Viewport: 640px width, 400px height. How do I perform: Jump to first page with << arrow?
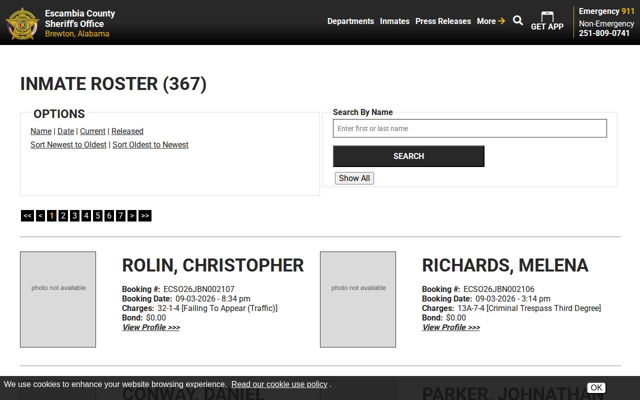pyautogui.click(x=27, y=215)
